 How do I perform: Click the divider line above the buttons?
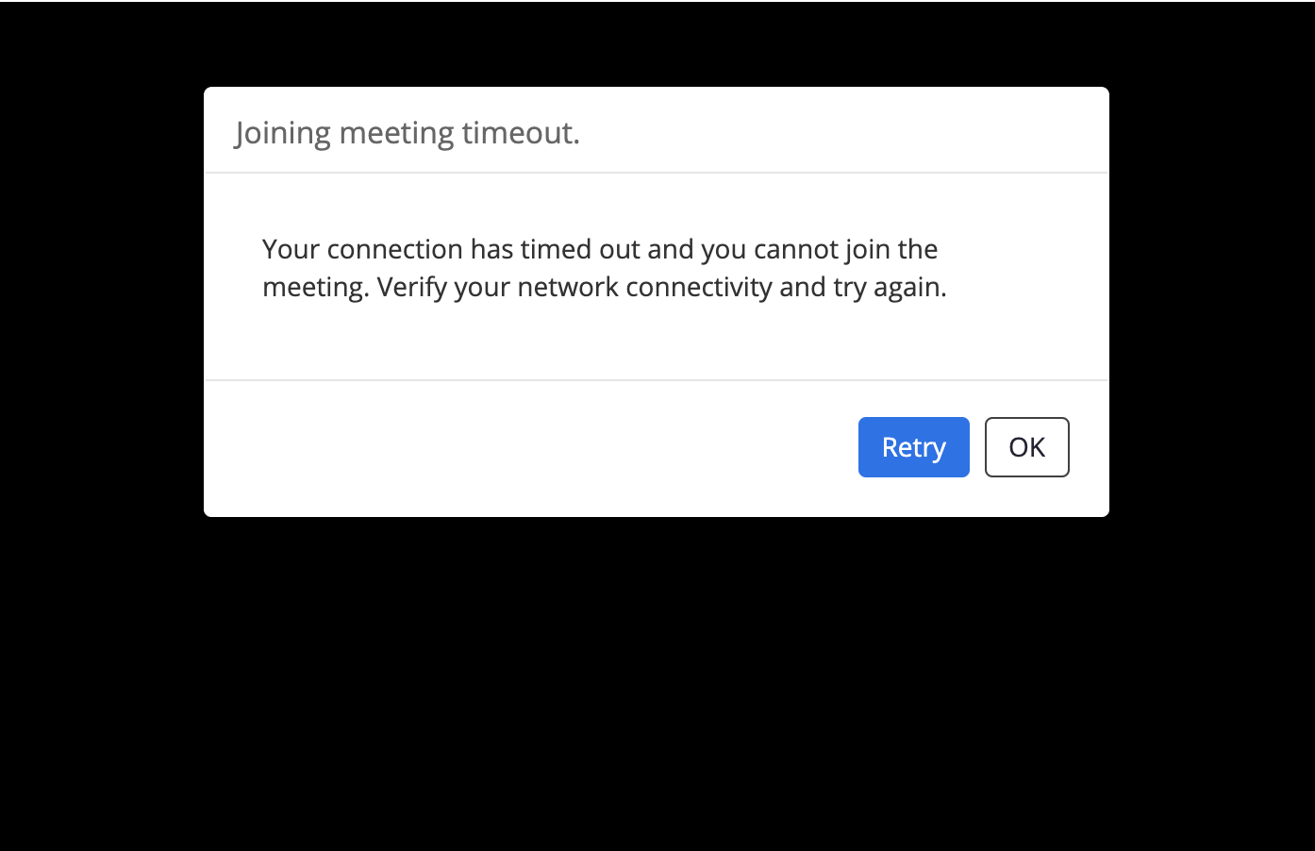click(657, 380)
